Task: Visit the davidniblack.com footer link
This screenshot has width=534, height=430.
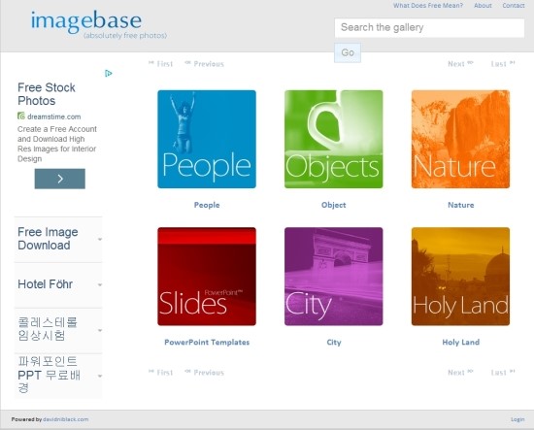Action: [x=66, y=419]
